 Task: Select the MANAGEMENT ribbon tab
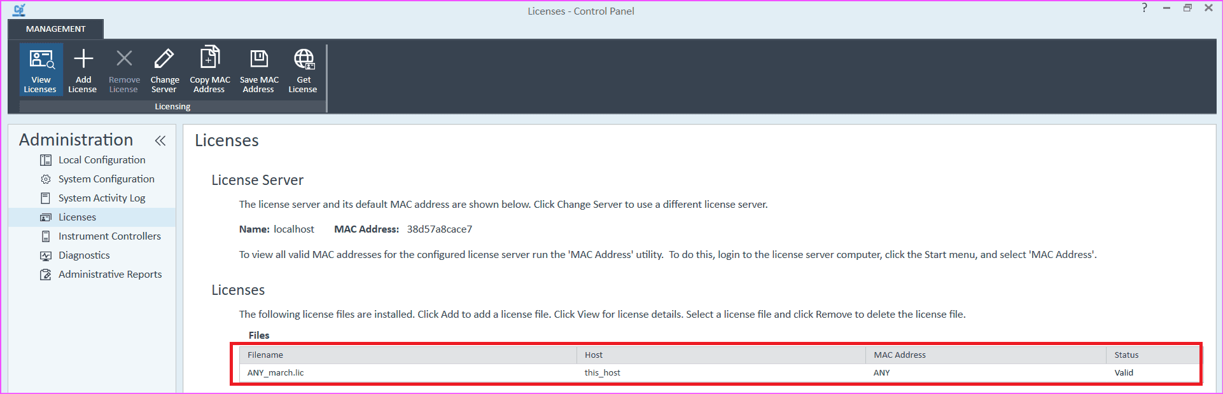coord(55,29)
